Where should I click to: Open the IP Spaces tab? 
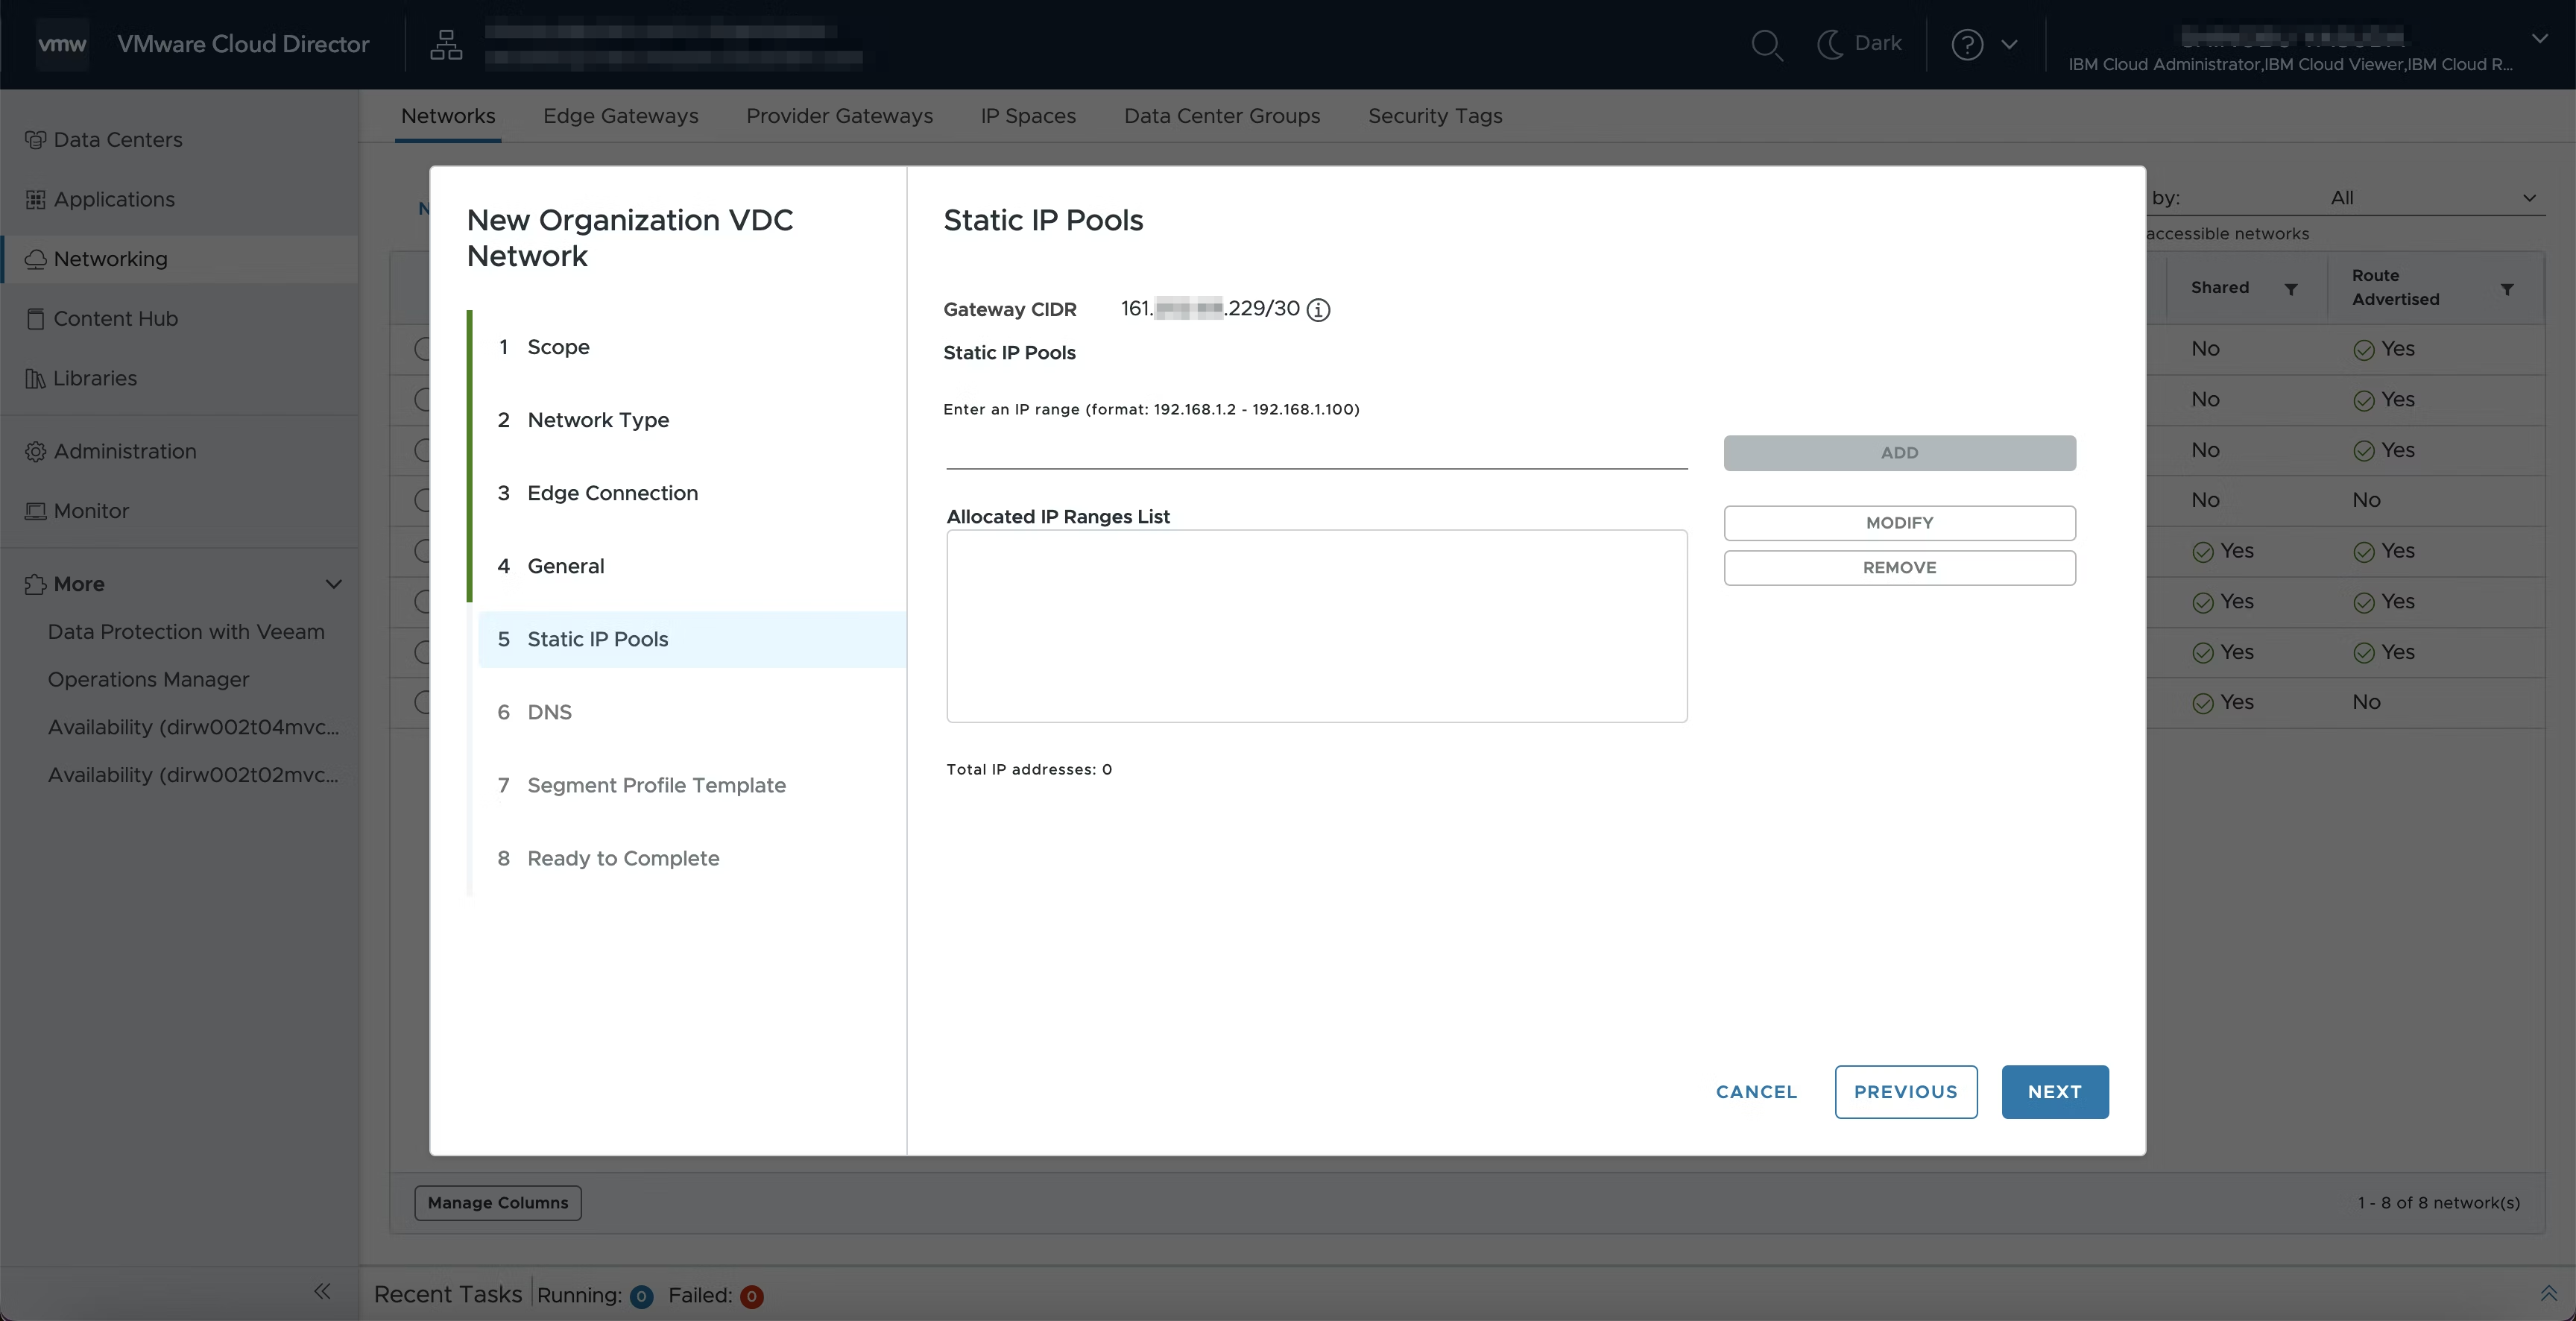click(1027, 116)
